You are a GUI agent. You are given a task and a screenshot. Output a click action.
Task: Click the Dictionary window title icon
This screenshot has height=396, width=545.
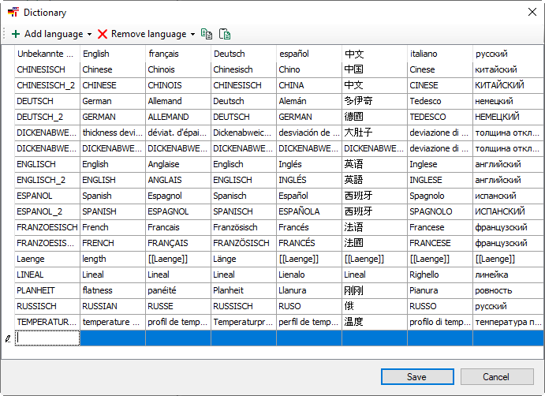(13, 13)
